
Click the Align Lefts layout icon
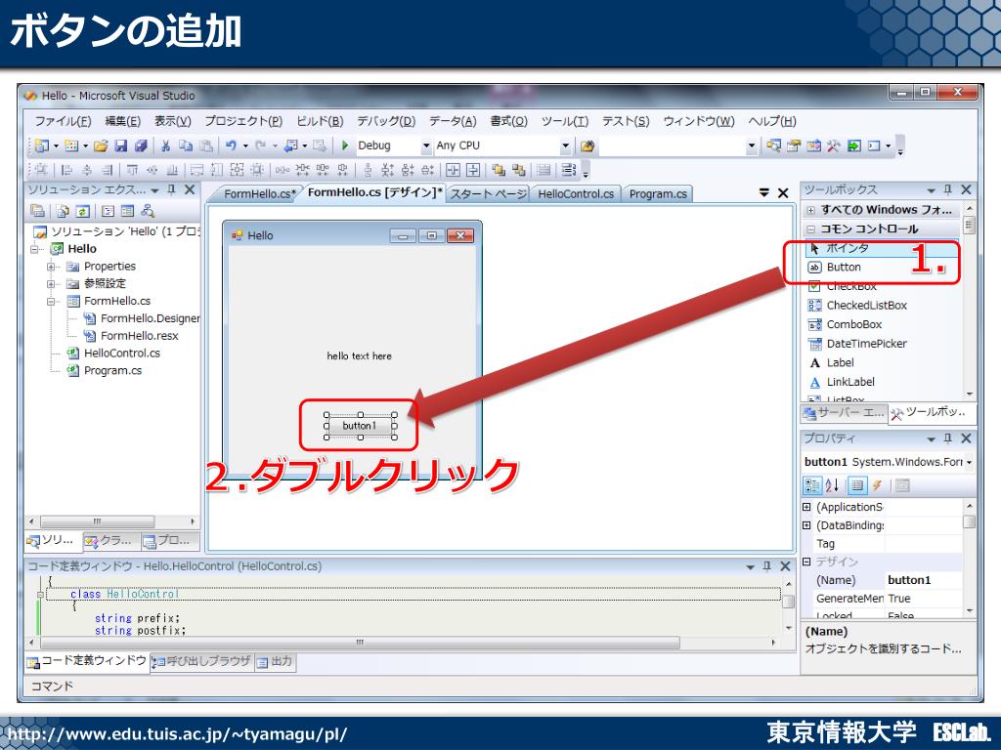(66, 170)
